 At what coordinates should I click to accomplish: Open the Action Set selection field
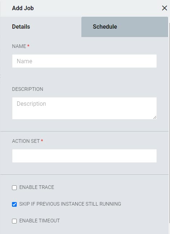(x=84, y=156)
